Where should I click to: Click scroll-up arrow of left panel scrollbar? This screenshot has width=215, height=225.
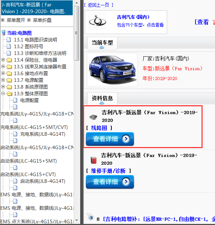[x=77, y=3]
